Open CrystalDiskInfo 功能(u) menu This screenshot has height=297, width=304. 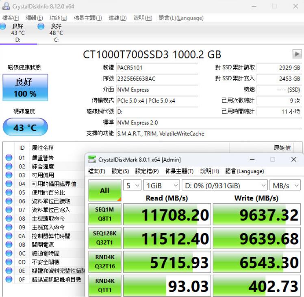tap(58, 18)
